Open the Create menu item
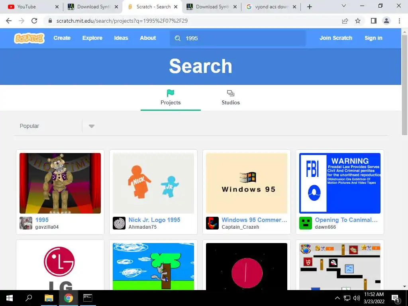The height and width of the screenshot is (306, 408). (x=62, y=38)
